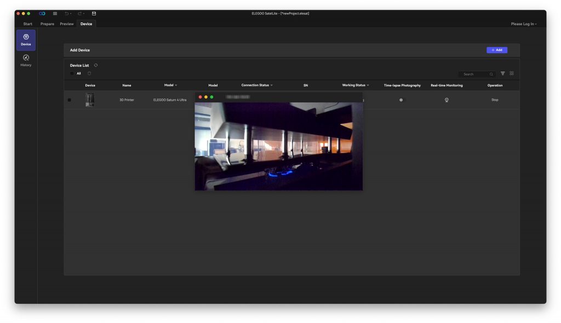561x323 pixels.
Task: Switch to the Prepare tab
Action: [47, 24]
